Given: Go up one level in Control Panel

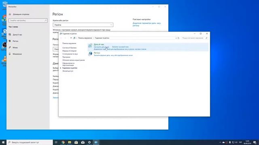Looking at the screenshot, I should (x=71, y=38).
